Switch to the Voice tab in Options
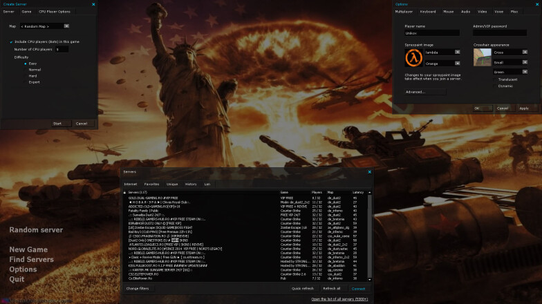The height and width of the screenshot is (304, 542). (499, 12)
